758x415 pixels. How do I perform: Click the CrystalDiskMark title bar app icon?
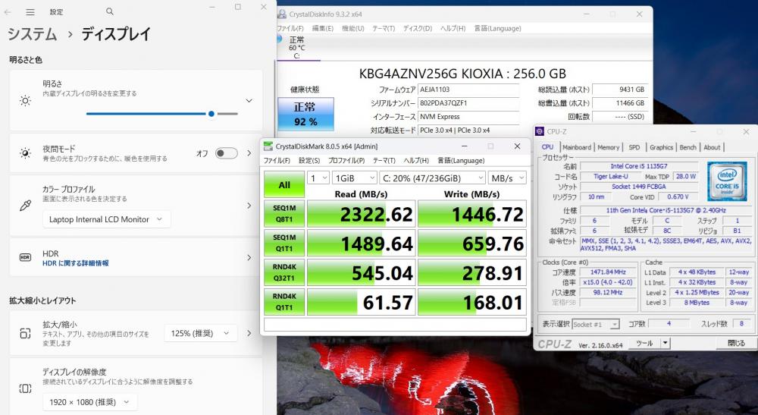click(x=268, y=146)
